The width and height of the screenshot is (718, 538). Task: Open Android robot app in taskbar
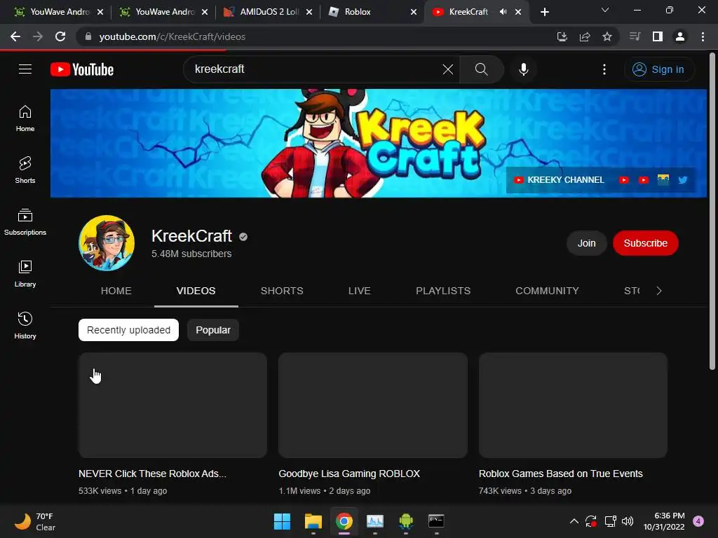pos(406,521)
